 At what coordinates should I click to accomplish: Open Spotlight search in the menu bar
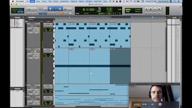coord(175,1)
